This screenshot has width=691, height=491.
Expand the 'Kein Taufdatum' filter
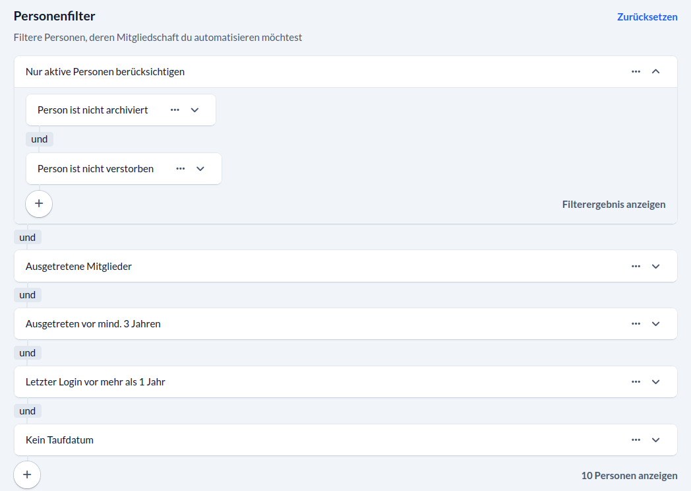coord(655,440)
